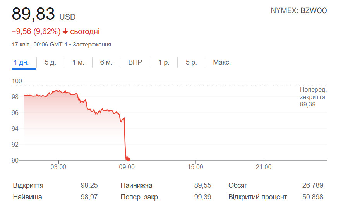Click the 09:00 time axis label
The image size is (348, 209).
[127, 167]
